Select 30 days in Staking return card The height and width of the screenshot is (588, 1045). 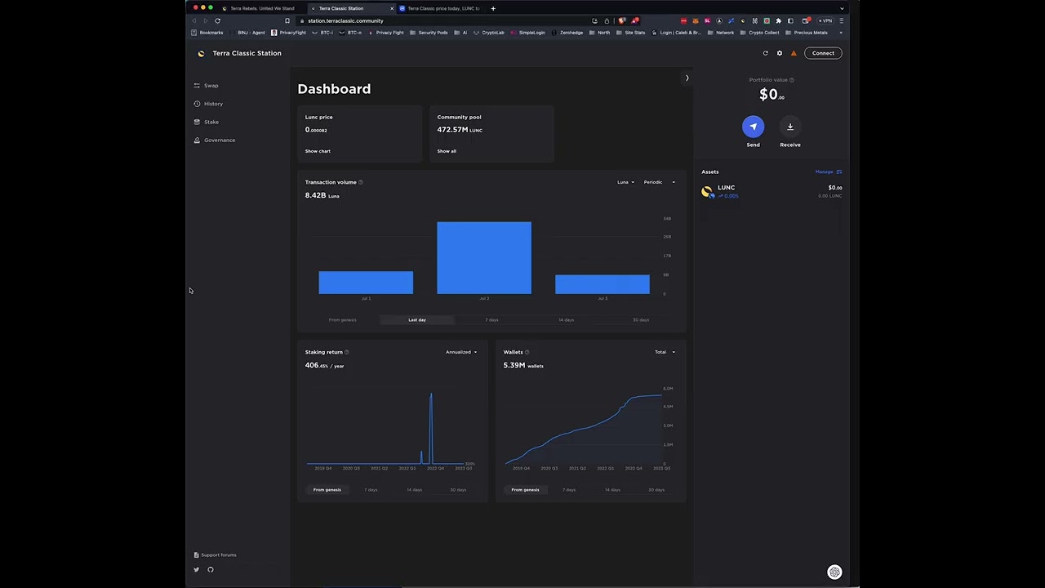[x=458, y=490]
